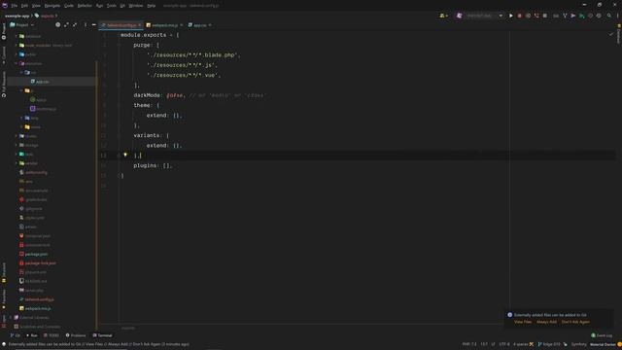Open the Git tool window tab

(x=16, y=335)
